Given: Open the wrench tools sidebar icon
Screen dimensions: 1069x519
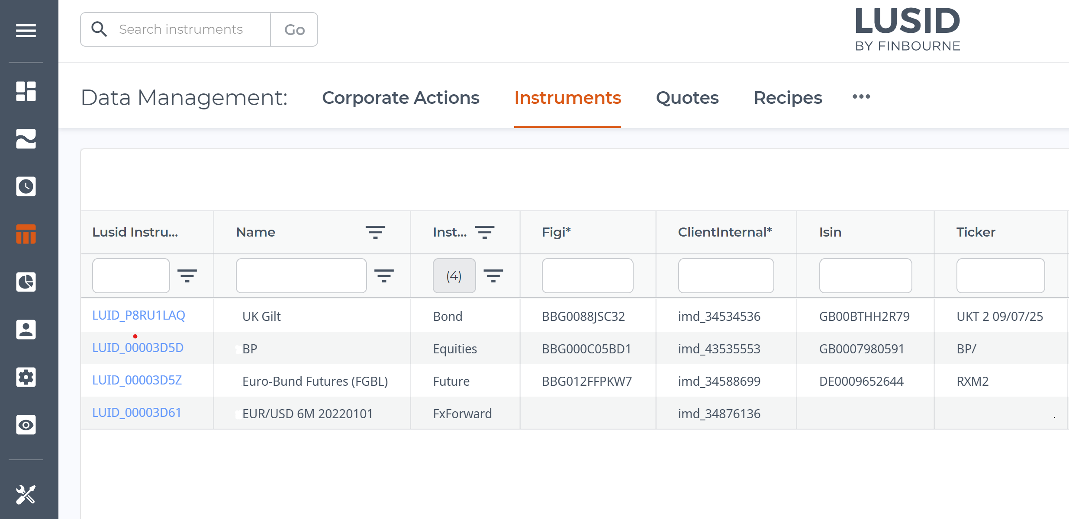Looking at the screenshot, I should pos(26,494).
